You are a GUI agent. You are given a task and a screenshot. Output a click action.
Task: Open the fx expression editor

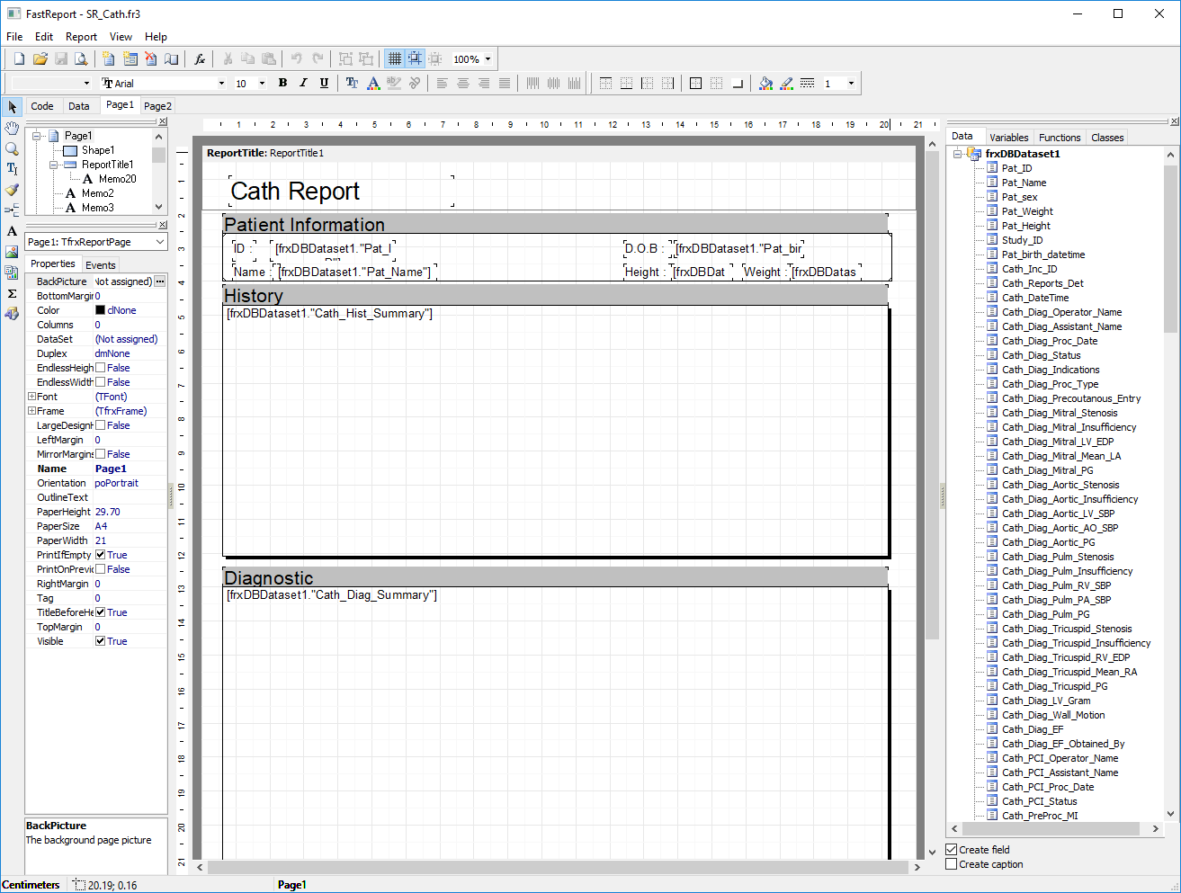200,59
